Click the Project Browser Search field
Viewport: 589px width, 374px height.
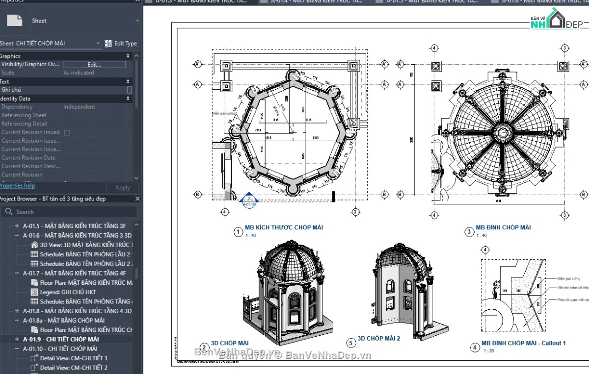(69, 212)
